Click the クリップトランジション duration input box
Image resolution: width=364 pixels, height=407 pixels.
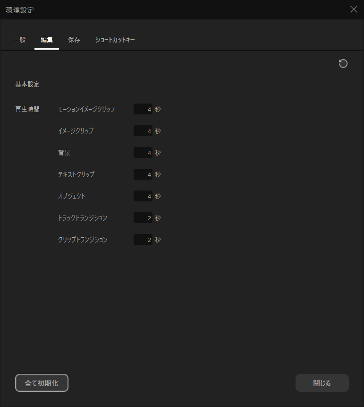(143, 240)
